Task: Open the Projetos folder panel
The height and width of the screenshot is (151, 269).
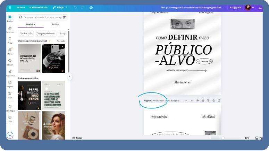Action: (x=10, y=84)
